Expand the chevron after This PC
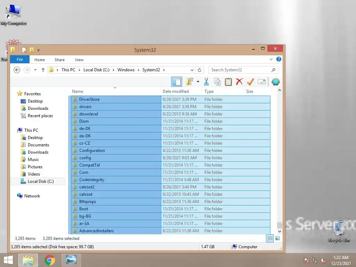Image resolution: width=356 pixels, height=267 pixels. [80, 70]
